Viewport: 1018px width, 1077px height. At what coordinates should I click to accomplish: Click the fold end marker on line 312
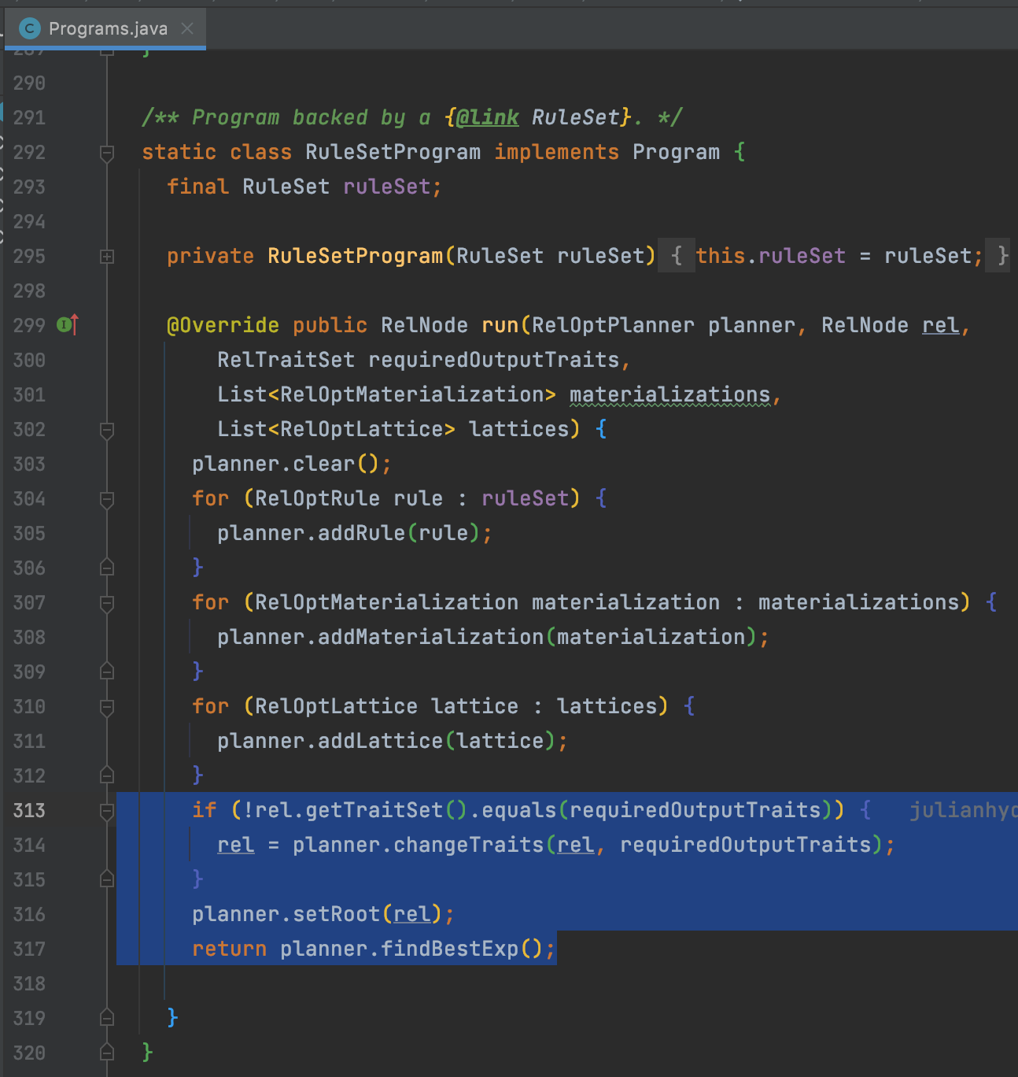[108, 775]
